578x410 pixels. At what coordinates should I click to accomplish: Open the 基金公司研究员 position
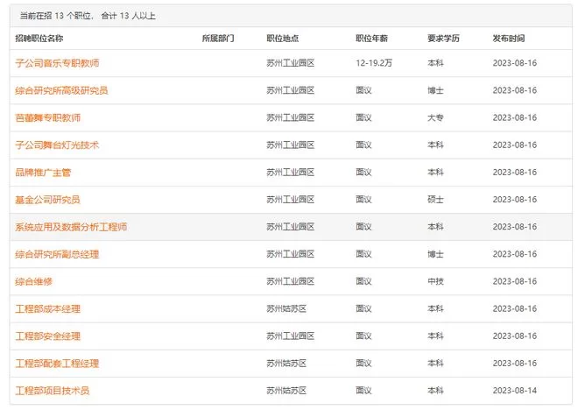(48, 200)
